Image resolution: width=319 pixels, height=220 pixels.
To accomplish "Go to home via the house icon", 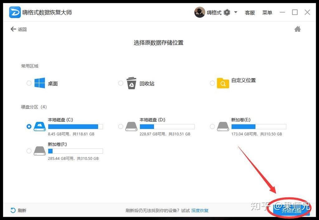I will pos(298,29).
